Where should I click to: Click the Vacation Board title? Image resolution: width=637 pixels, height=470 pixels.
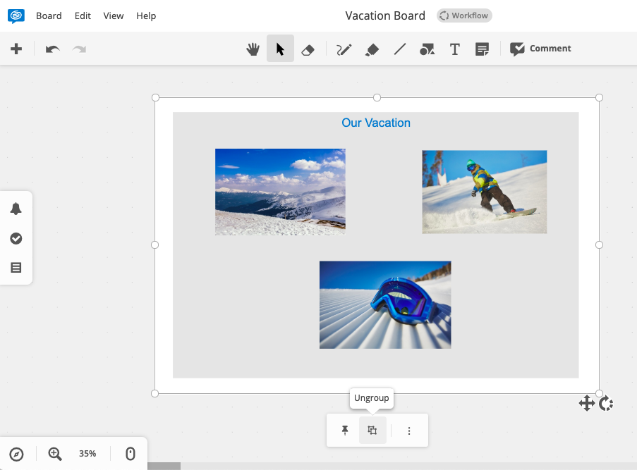385,16
